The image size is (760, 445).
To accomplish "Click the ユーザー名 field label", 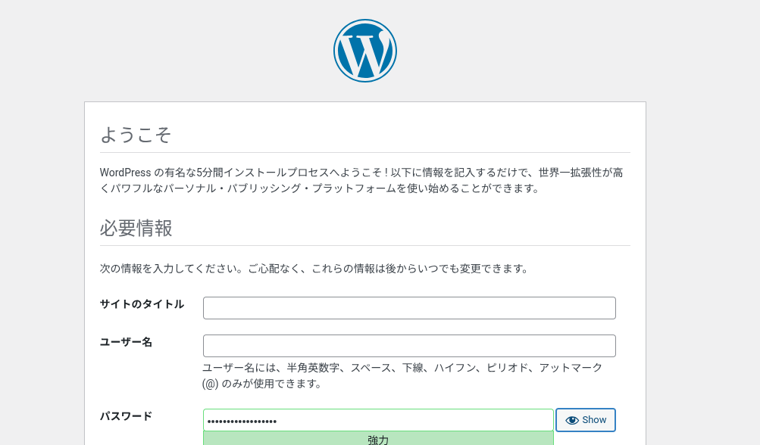I will click(x=126, y=342).
